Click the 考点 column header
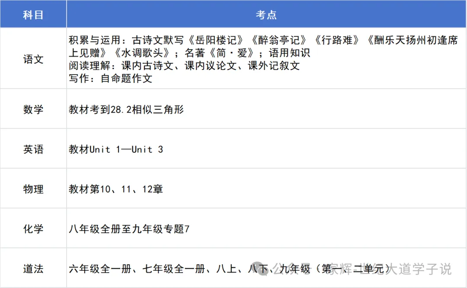This screenshot has width=467, height=288. [266, 14]
